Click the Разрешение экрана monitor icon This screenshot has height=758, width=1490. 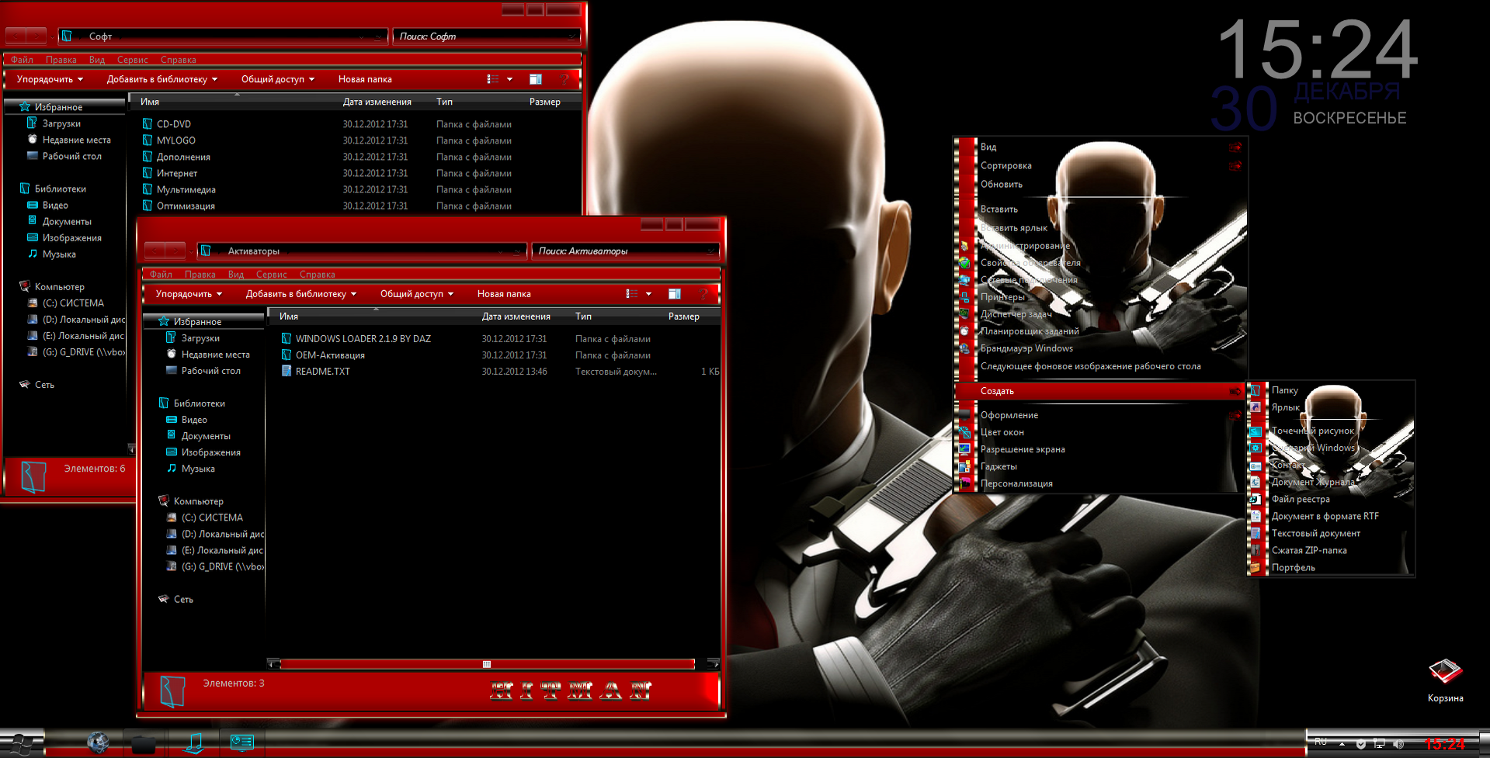tap(964, 449)
